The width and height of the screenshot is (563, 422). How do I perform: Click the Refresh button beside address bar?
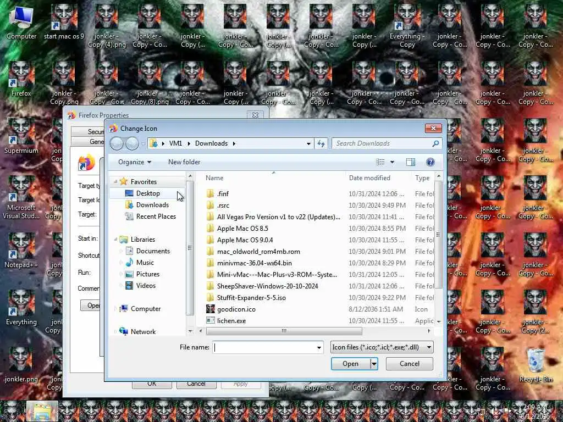(x=321, y=143)
